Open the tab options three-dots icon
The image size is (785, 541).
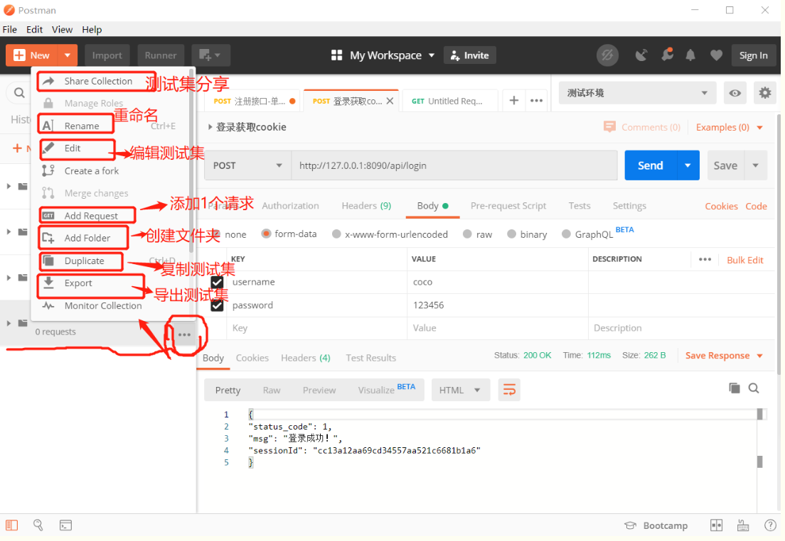coord(537,101)
